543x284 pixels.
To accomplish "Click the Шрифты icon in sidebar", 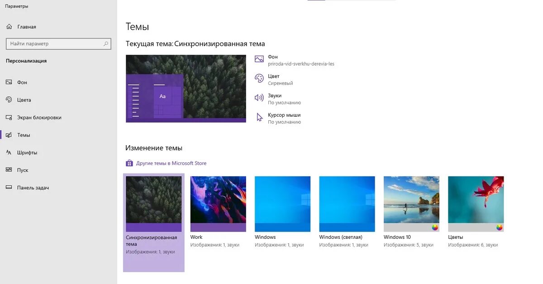I will pyautogui.click(x=9, y=152).
